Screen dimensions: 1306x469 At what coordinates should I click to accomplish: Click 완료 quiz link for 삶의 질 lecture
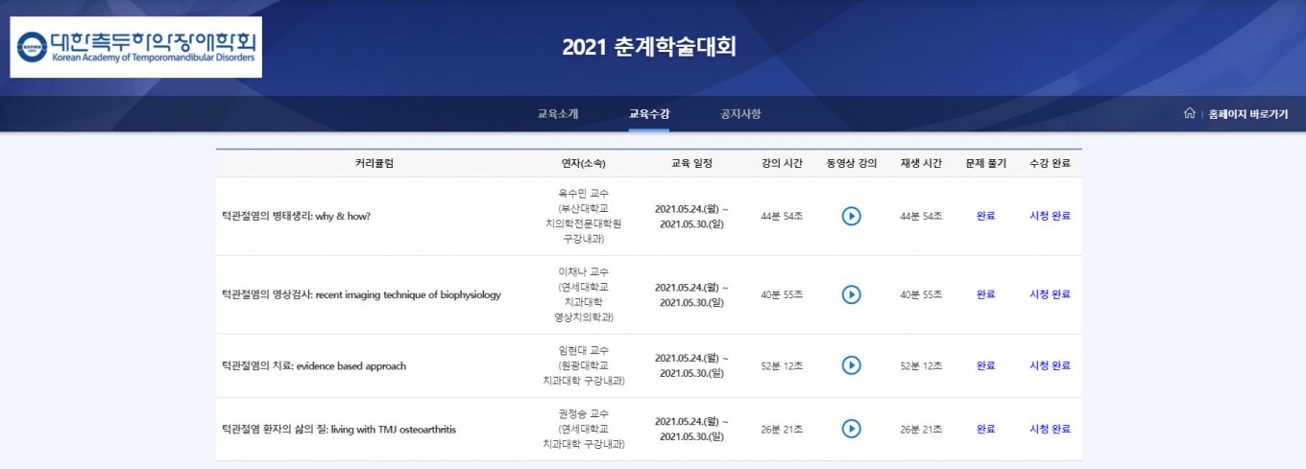(x=985, y=429)
